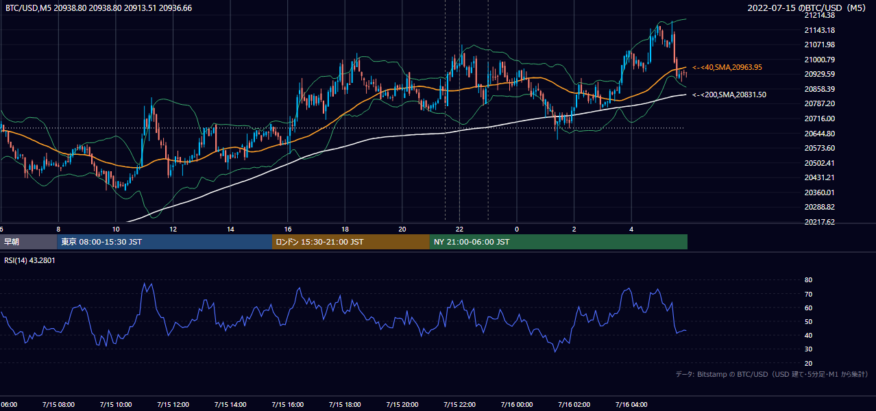Click the NY 21:00-06:00 JST session bar
The width and height of the screenshot is (876, 411).
pyautogui.click(x=559, y=242)
